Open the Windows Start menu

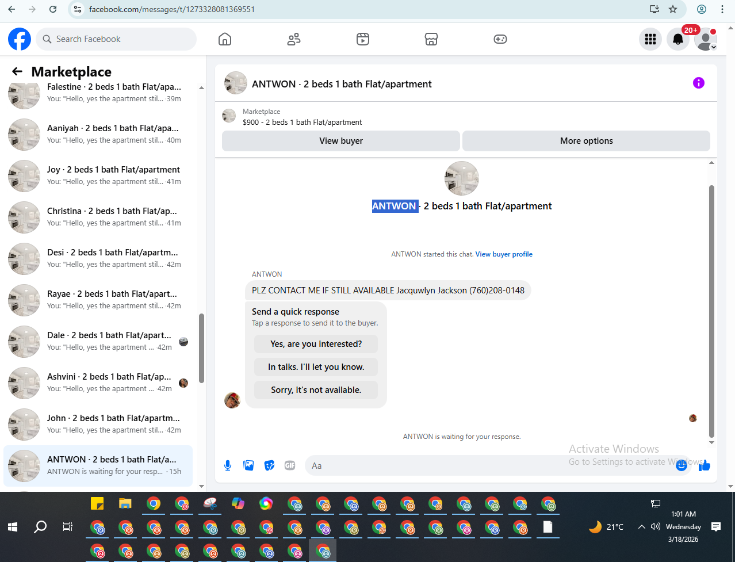point(13,527)
